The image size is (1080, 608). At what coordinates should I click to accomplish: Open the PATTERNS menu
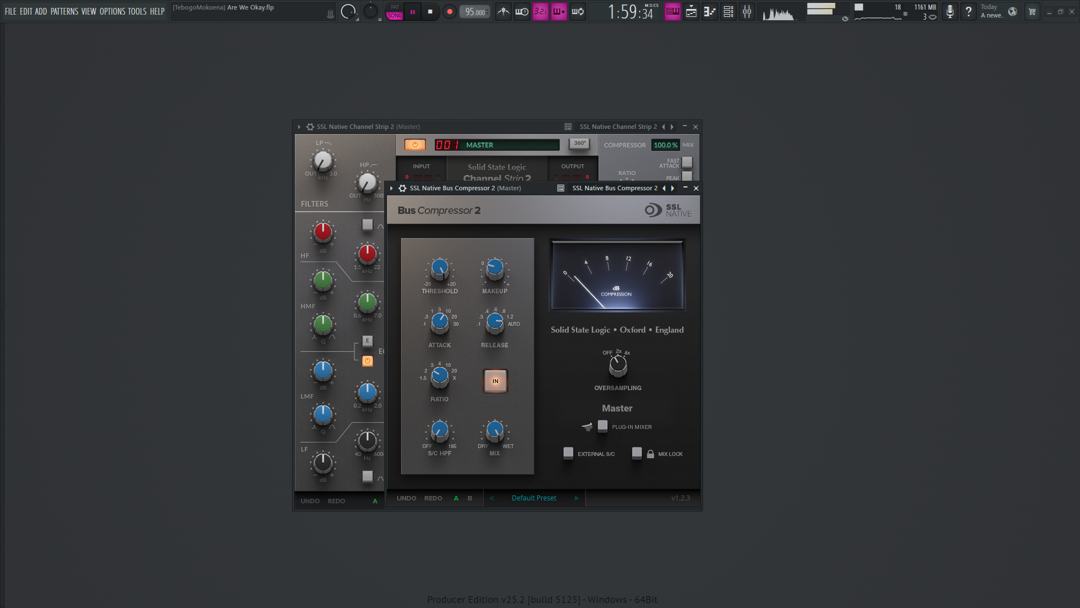point(64,11)
